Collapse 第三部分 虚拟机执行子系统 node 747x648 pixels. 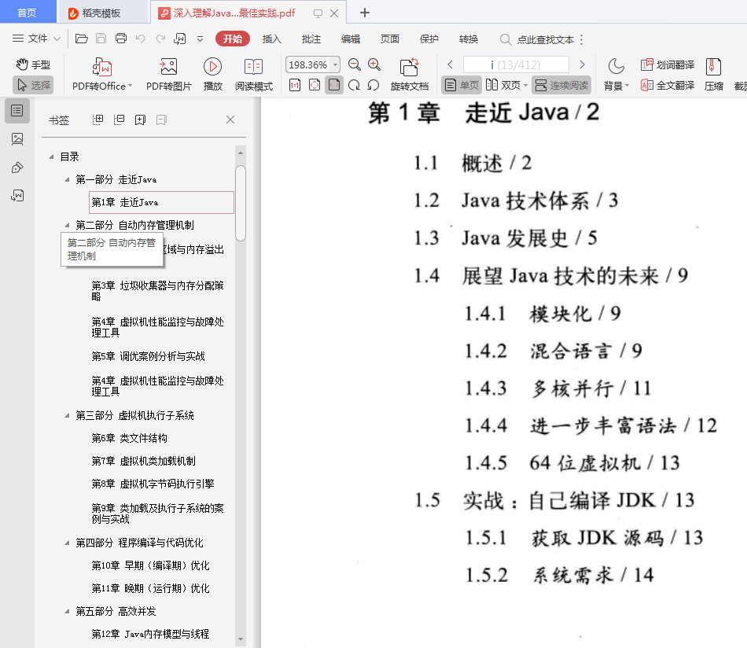(x=67, y=415)
